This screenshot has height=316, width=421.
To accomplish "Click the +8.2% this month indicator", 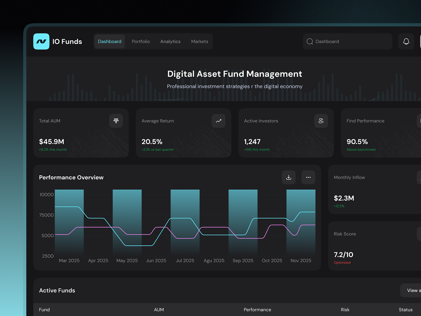I will pos(52,149).
